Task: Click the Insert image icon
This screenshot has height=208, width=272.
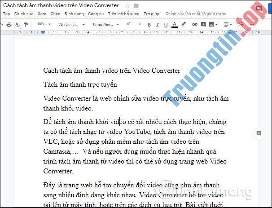Action: 211,24
